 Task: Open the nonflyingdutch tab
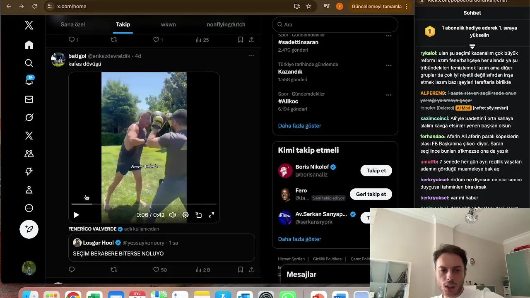(226, 24)
